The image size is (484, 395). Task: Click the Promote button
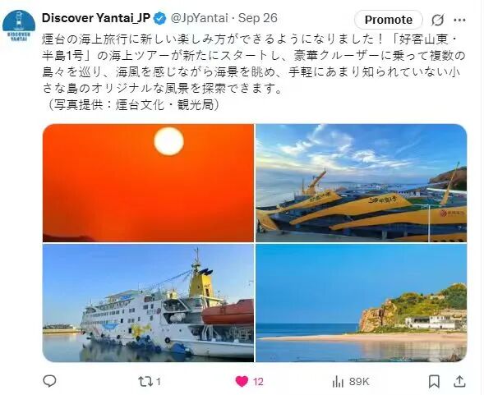pos(389,20)
